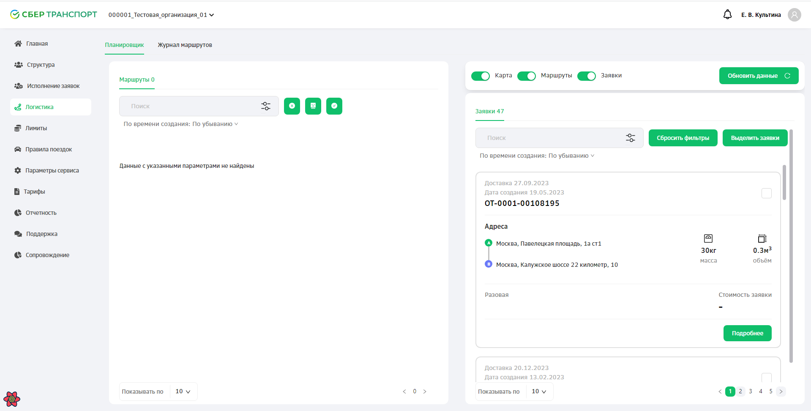Click the Sber Transport logo
Image resolution: width=811 pixels, height=411 pixels.
tap(54, 14)
